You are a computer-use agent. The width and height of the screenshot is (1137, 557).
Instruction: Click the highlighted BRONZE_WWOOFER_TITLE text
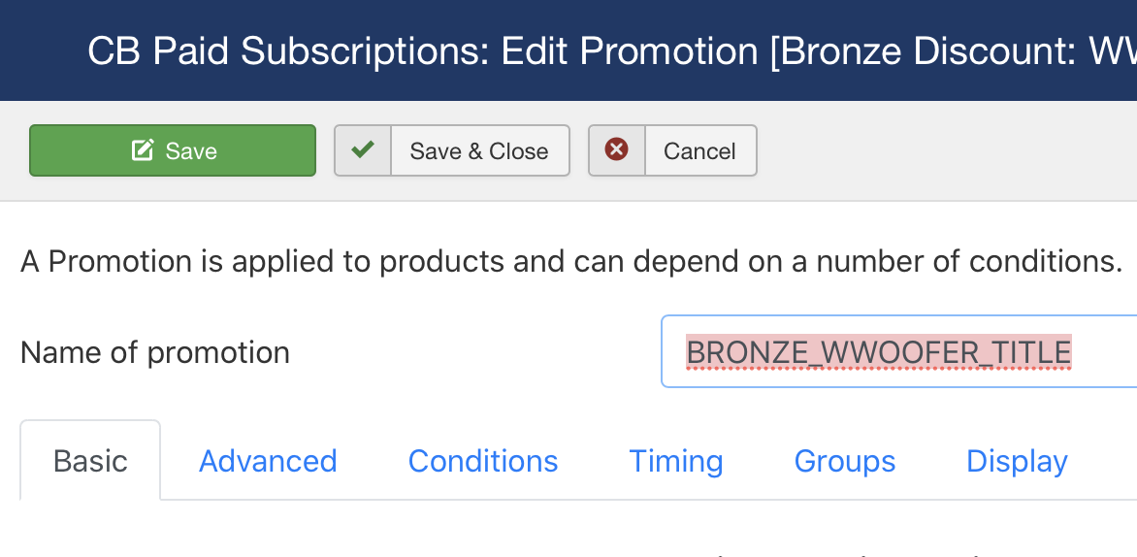click(x=879, y=352)
